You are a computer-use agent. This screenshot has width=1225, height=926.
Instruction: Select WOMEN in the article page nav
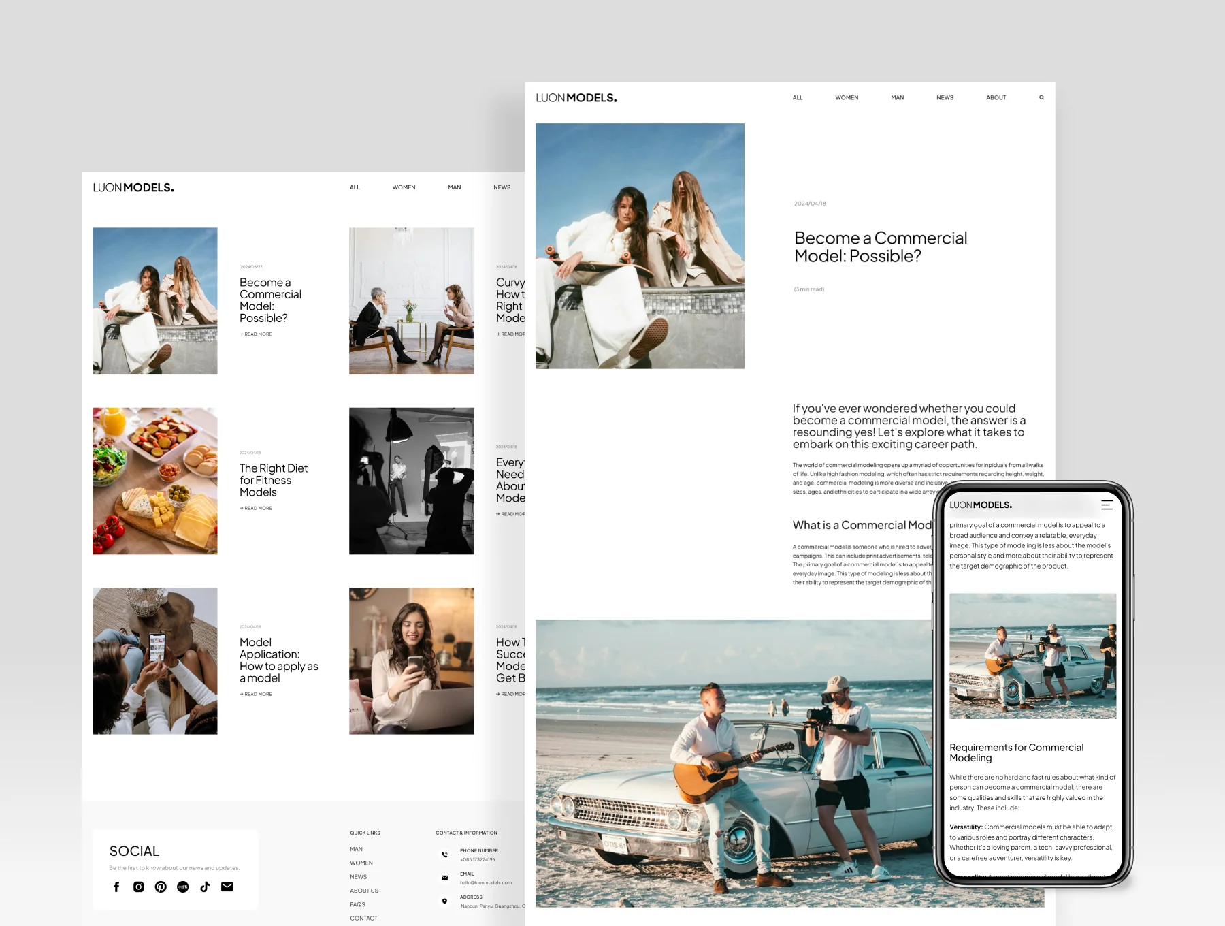847,97
